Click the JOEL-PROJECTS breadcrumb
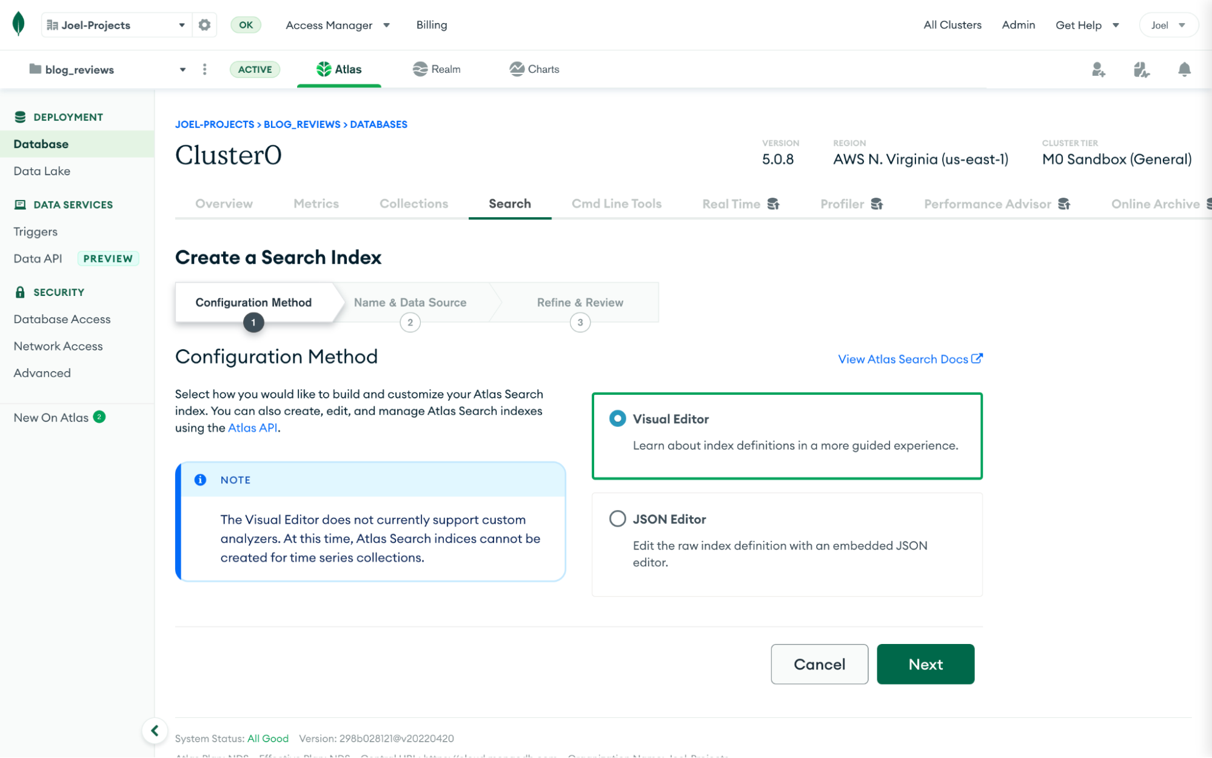Screen dimensions: 1212x758 pos(215,124)
